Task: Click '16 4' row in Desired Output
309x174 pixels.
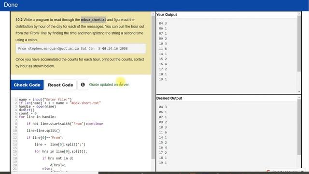Action: click(163, 147)
